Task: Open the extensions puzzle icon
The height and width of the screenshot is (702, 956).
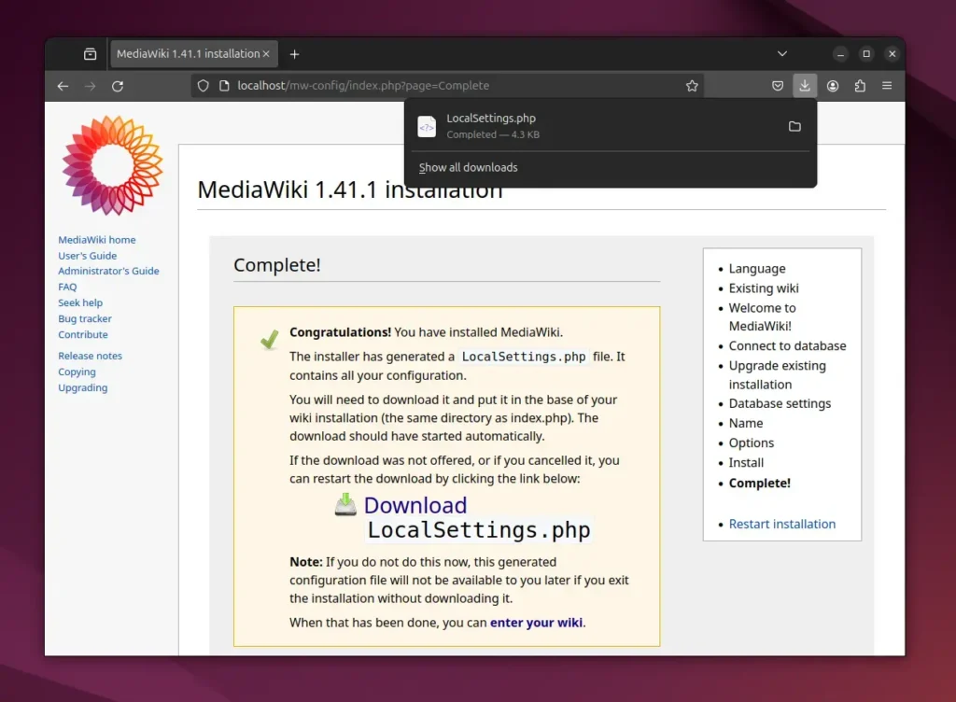Action: click(x=860, y=86)
